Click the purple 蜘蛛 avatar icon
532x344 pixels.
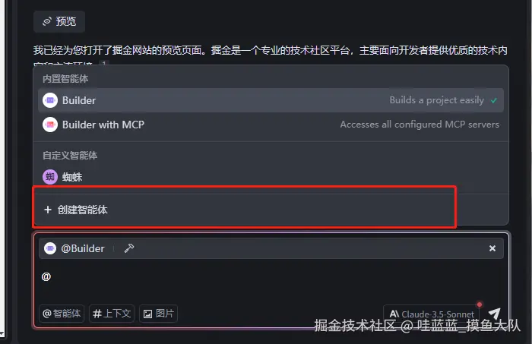click(50, 177)
